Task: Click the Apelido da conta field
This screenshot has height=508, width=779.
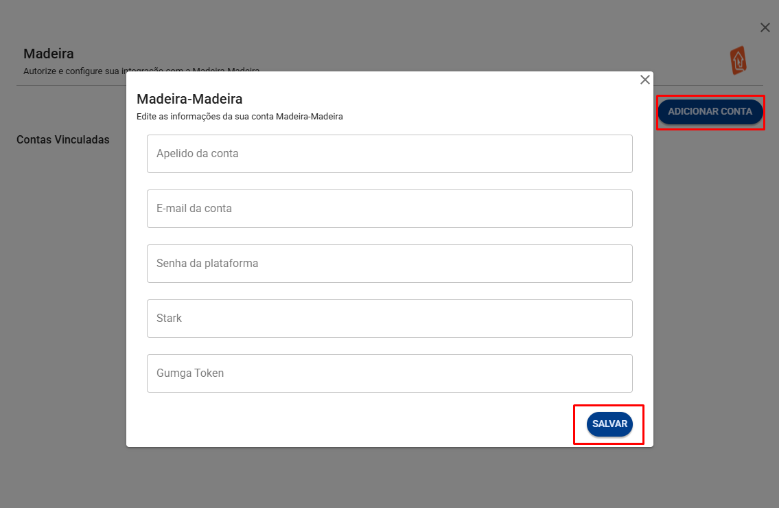Action: pyautogui.click(x=390, y=154)
